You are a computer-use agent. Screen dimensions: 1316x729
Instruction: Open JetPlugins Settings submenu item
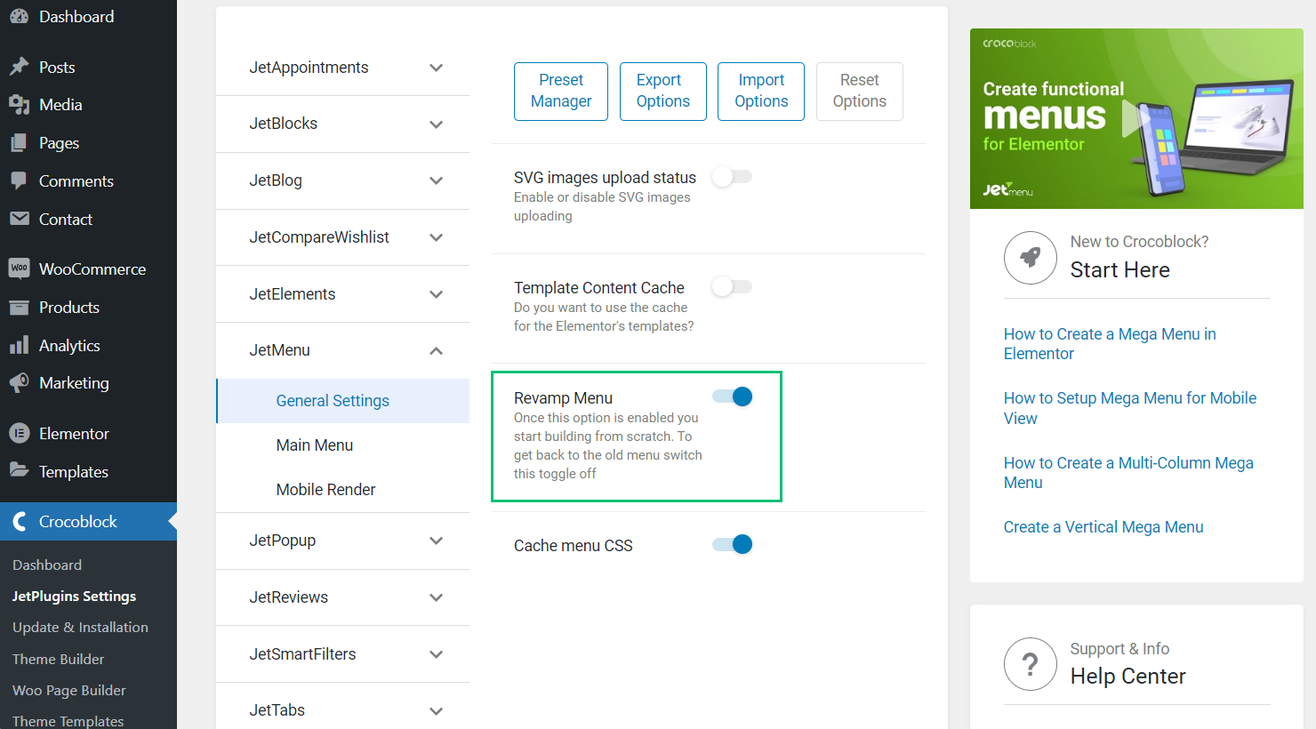click(74, 596)
